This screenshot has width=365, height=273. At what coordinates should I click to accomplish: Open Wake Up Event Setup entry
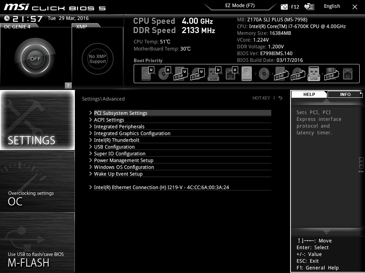182,173
